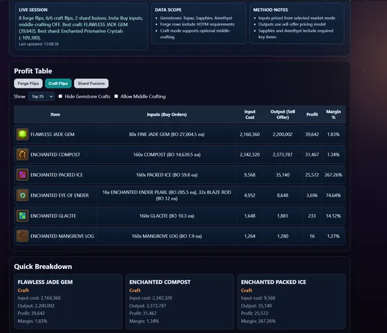Click Output: 2,200,002 in Jade Gem card
The height and width of the screenshot is (333, 387).
click(36, 305)
